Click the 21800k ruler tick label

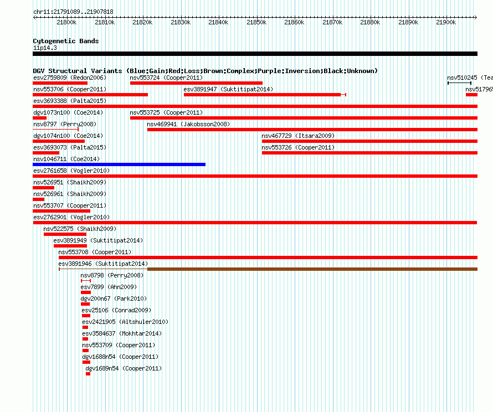[x=66, y=22]
